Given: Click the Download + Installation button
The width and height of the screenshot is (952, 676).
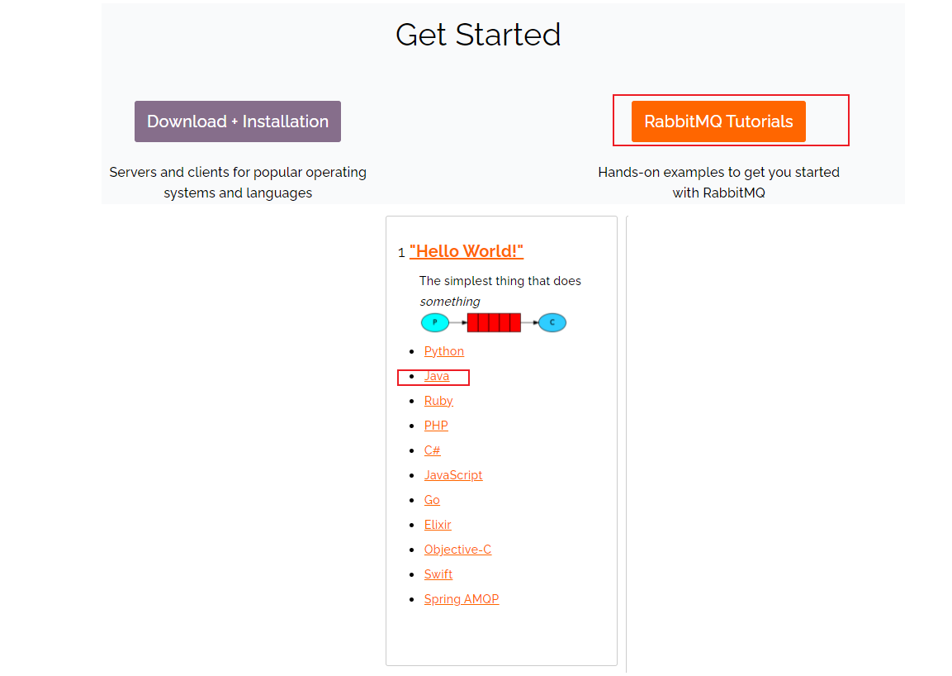Looking at the screenshot, I should (x=238, y=121).
